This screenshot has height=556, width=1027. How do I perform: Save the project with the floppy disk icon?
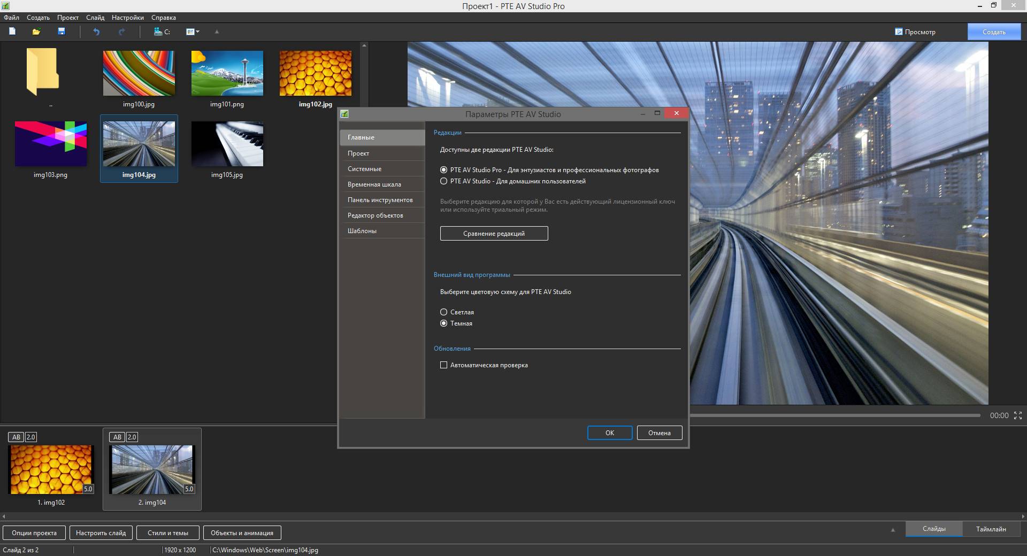(62, 32)
